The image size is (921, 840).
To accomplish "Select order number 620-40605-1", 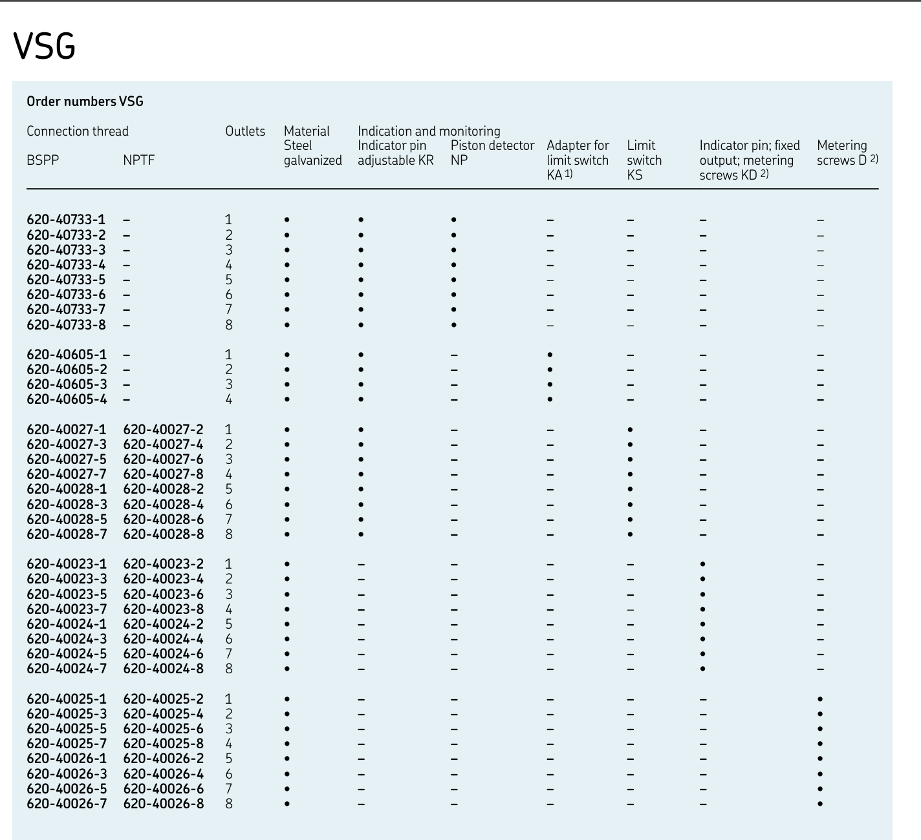I will click(67, 355).
